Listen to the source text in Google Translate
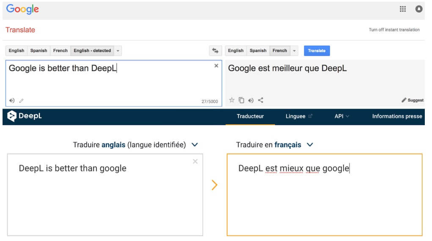432x241 pixels. coord(12,101)
